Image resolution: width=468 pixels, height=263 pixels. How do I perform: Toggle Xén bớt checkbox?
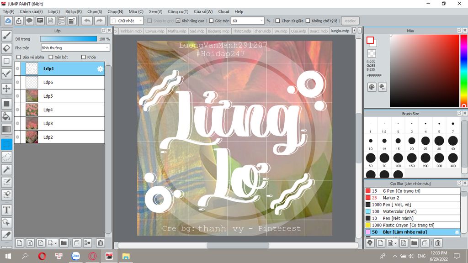(x=51, y=57)
